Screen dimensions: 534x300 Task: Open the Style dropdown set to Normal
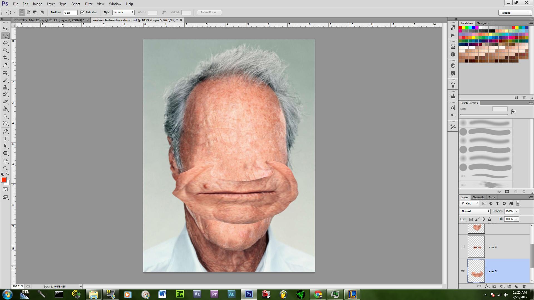pyautogui.click(x=123, y=12)
